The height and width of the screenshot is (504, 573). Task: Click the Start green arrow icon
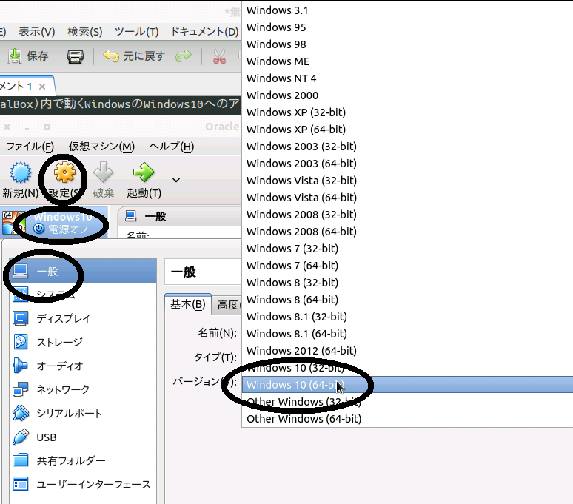point(144,172)
